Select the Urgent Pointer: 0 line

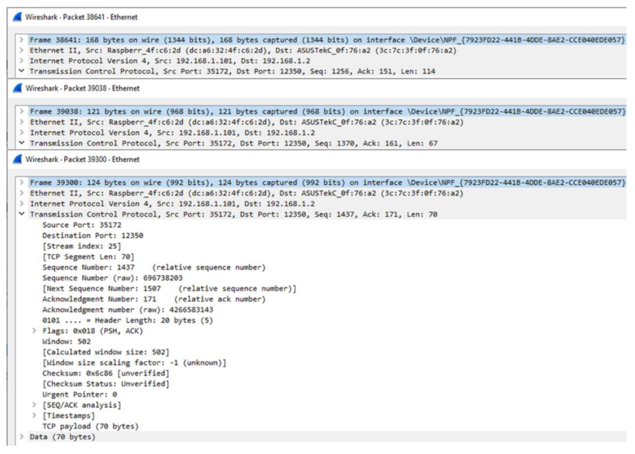(80, 394)
